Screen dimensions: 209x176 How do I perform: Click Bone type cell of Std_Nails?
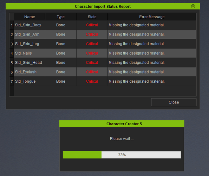(61, 53)
